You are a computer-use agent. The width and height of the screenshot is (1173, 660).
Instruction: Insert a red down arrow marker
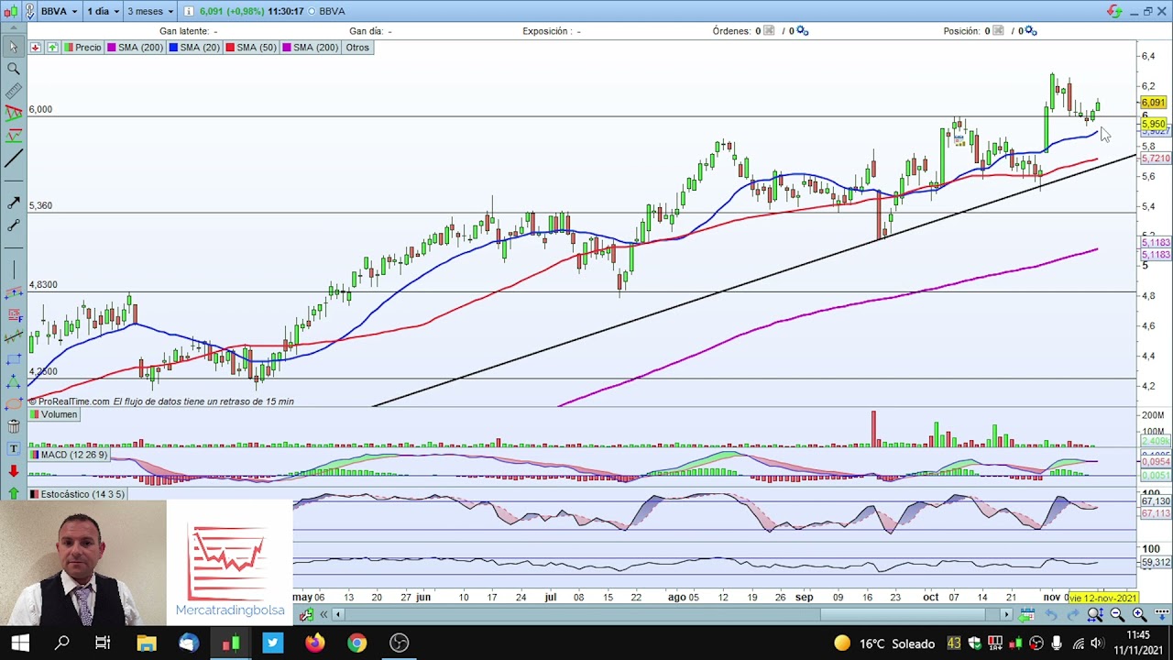pyautogui.click(x=14, y=471)
